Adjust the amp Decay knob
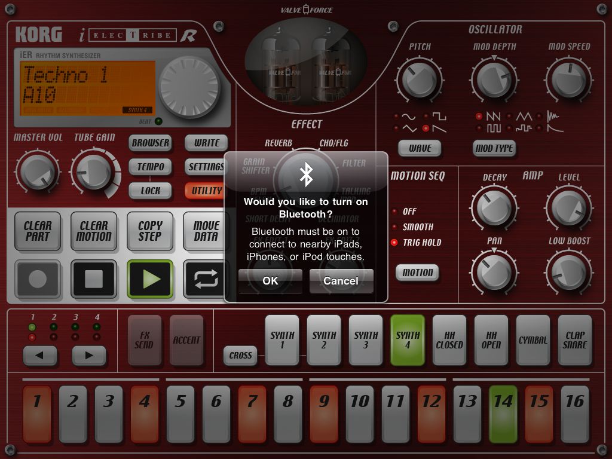 494,208
